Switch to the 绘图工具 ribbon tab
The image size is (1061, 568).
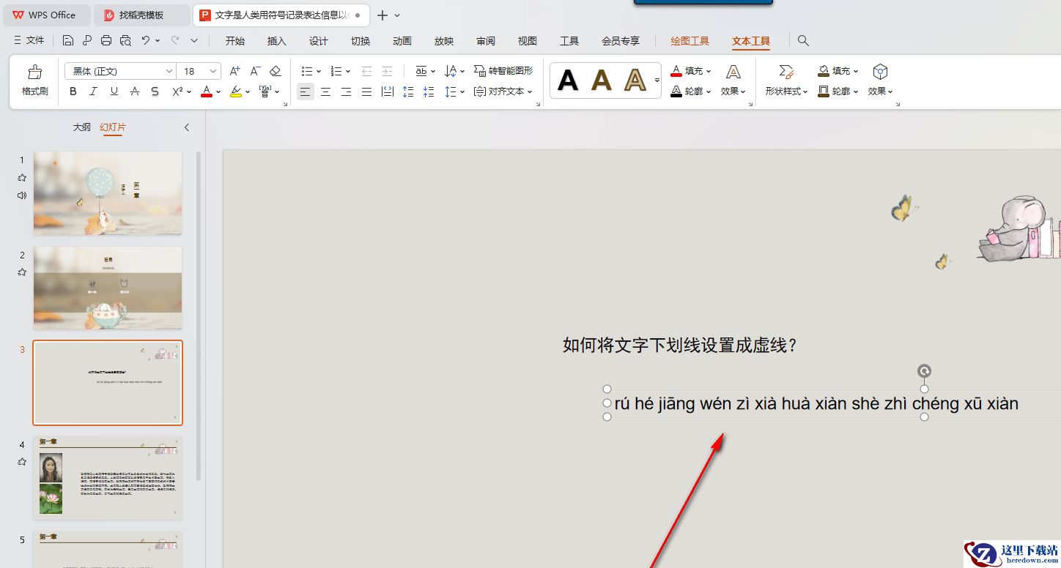pos(690,41)
